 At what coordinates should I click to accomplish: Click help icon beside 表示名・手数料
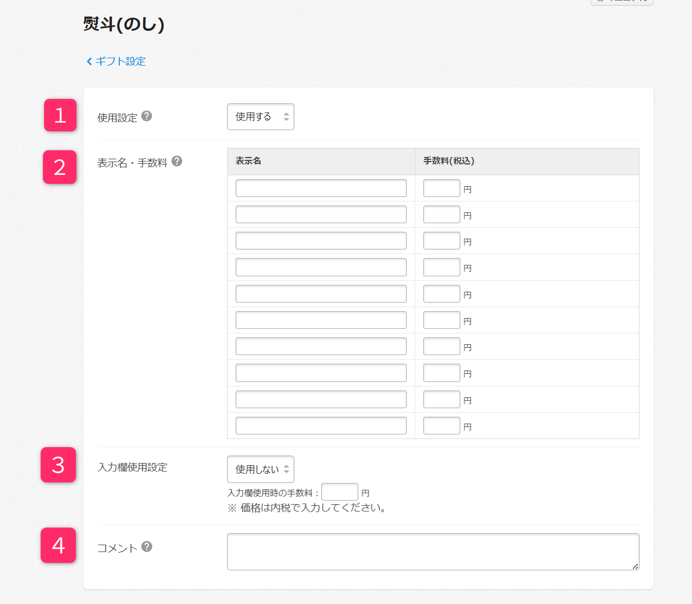[177, 162]
